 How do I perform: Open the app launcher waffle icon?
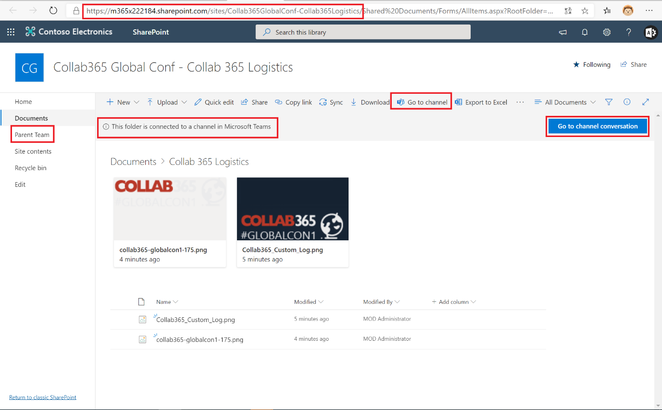(11, 32)
